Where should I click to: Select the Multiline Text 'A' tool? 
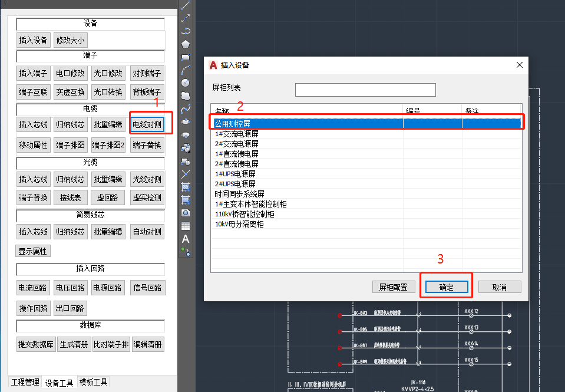tap(186, 239)
